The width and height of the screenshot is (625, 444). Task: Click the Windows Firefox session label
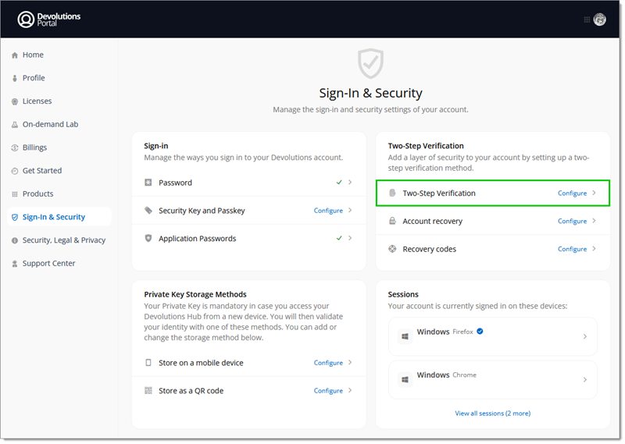pos(445,332)
